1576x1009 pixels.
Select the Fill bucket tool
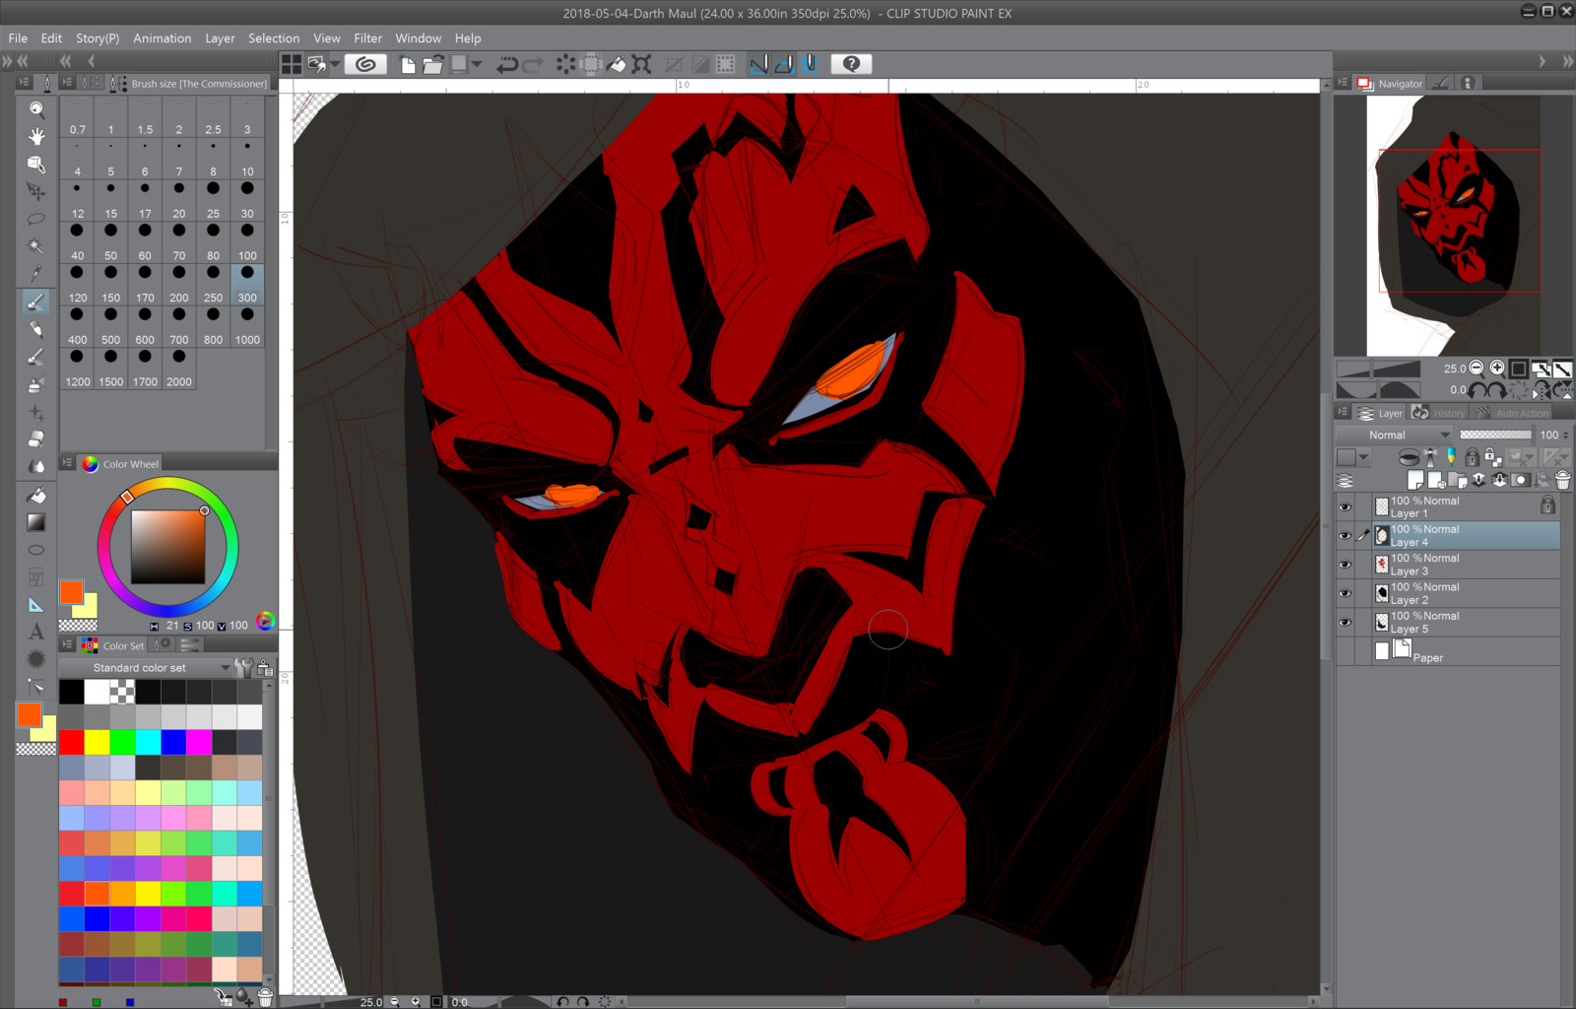(x=36, y=495)
